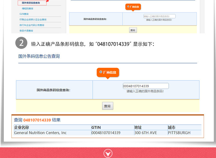Click the lower 查询 button

click(107, 106)
